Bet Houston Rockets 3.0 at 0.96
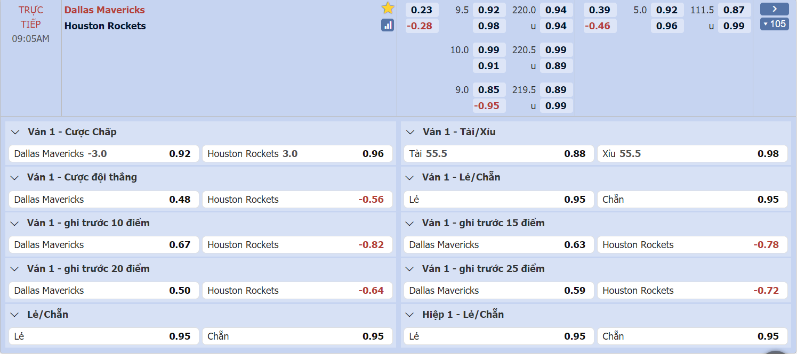Viewport: 797px width, 354px height. [x=297, y=154]
